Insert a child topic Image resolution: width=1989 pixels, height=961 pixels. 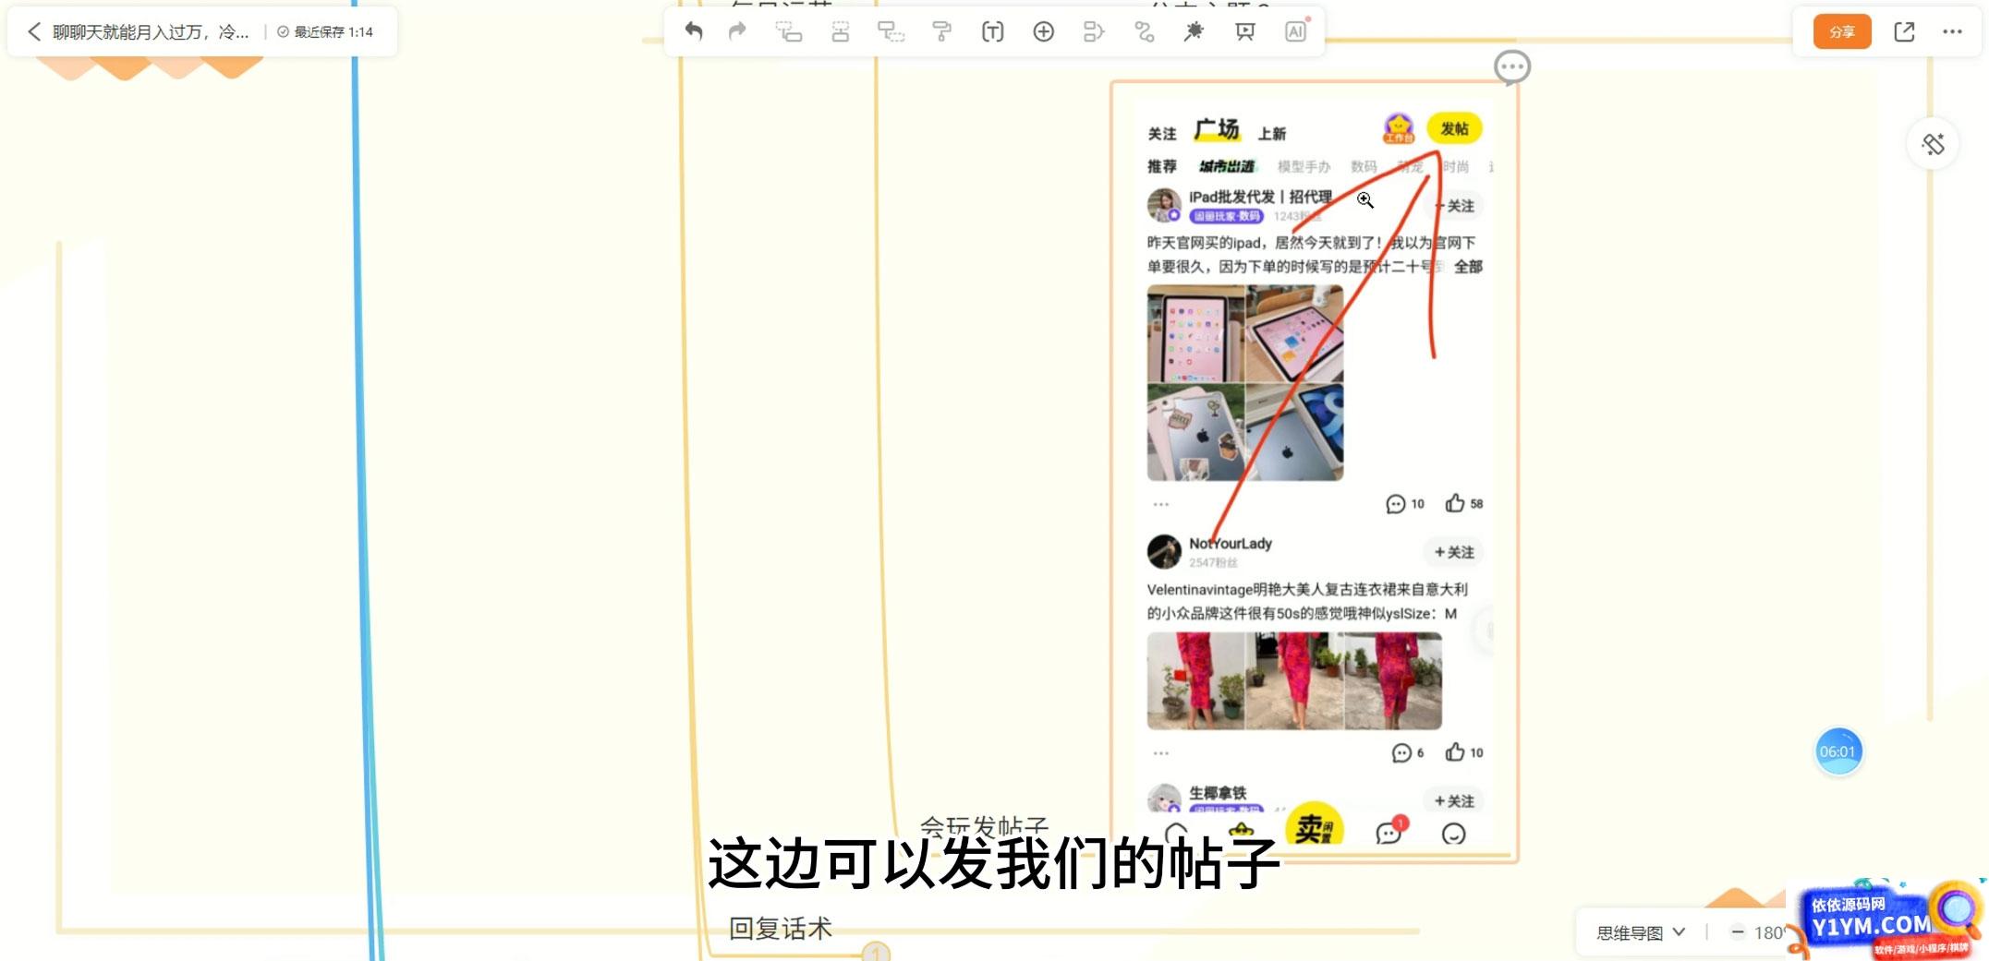coord(789,32)
